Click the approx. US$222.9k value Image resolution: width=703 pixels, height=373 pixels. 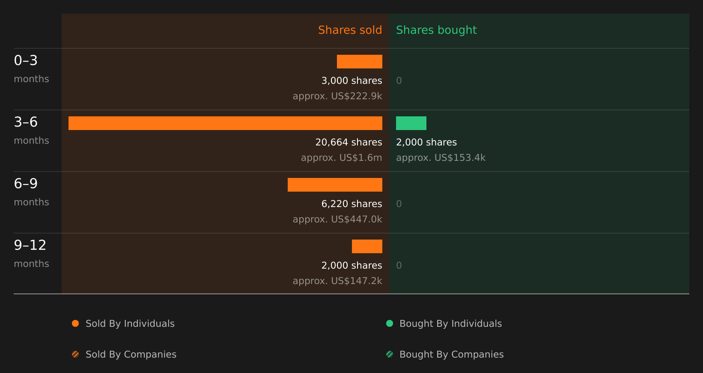coord(337,96)
